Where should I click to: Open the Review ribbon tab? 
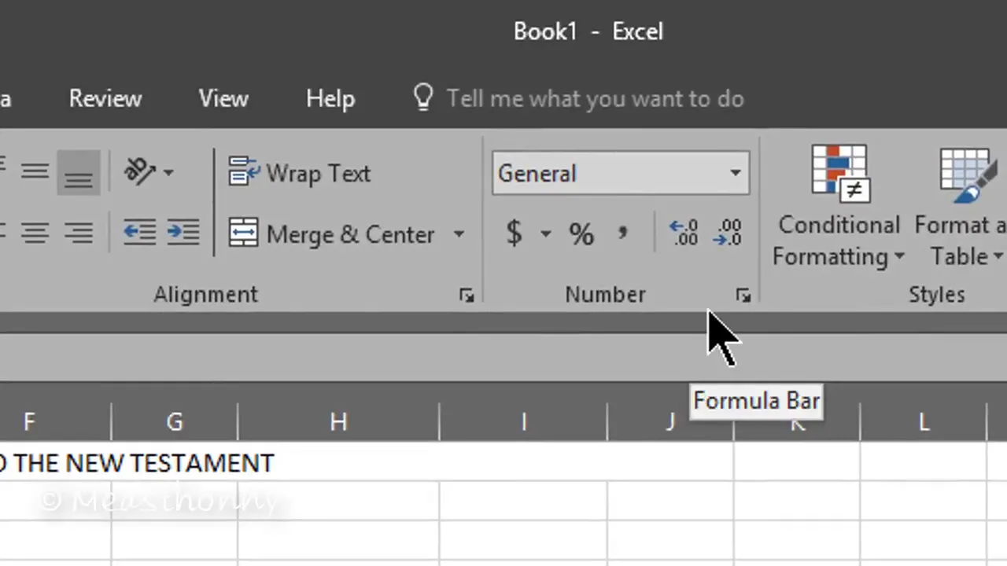coord(105,98)
